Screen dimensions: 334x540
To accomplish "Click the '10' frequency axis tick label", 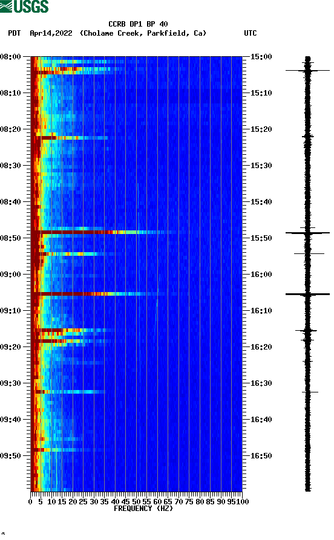I will click(51, 502).
